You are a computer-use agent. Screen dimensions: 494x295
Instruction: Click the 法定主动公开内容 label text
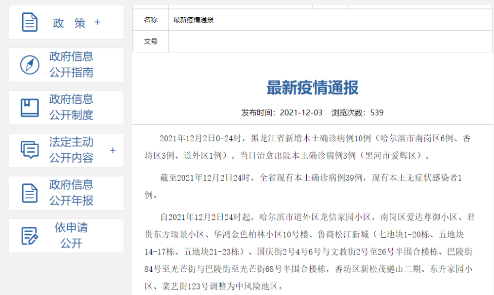71,150
